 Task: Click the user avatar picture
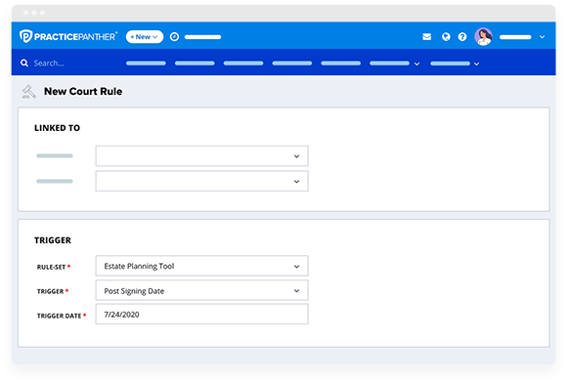tap(484, 36)
